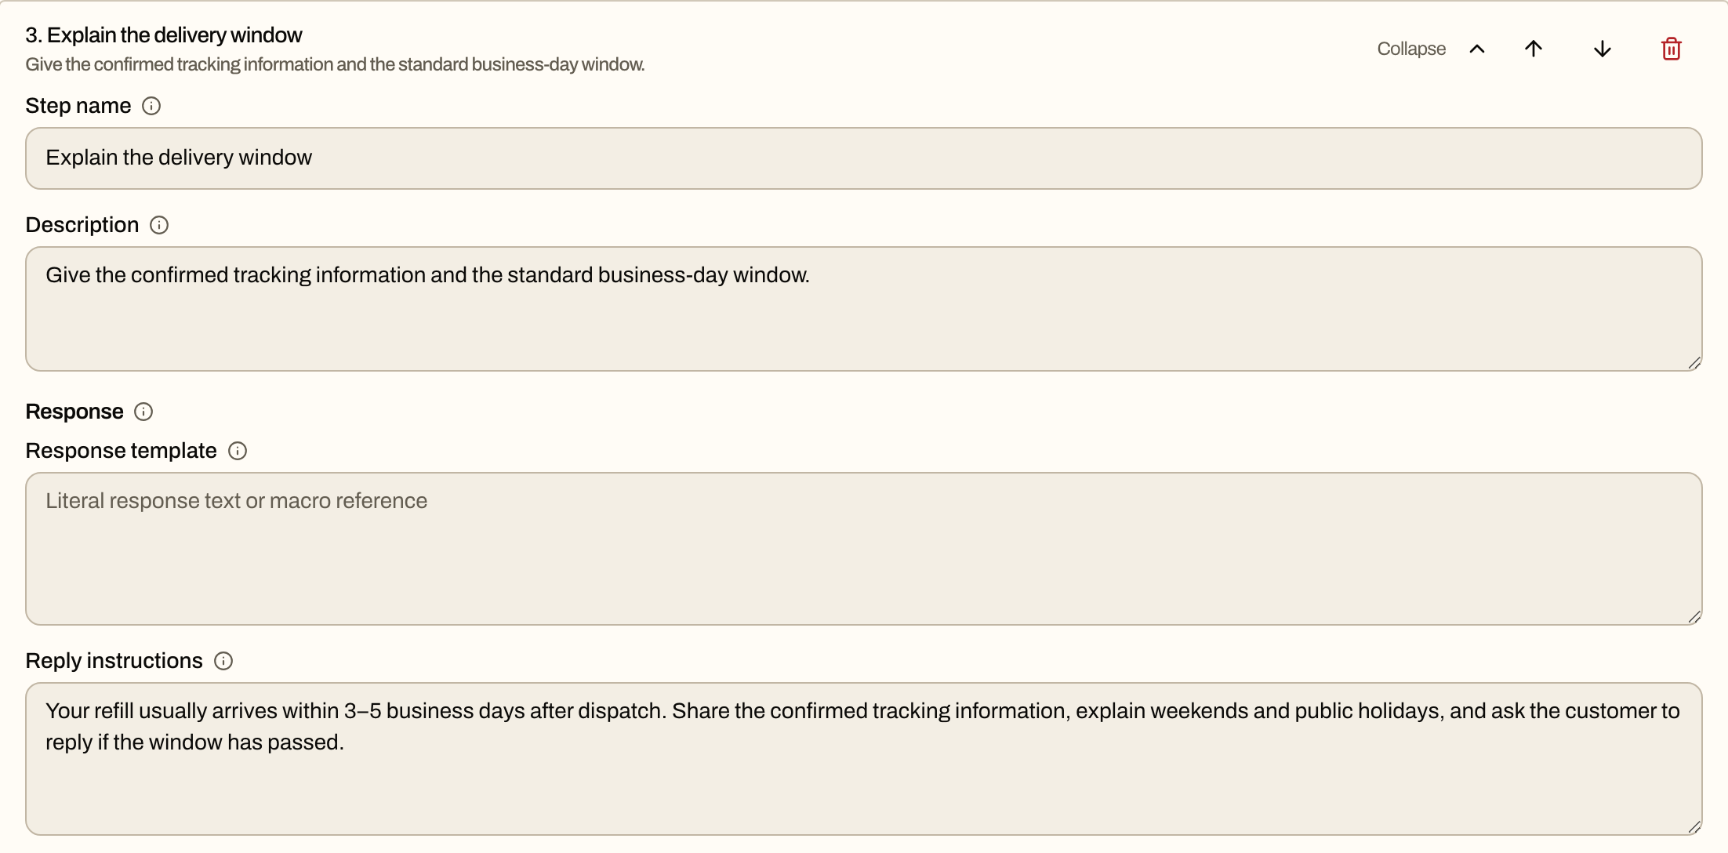This screenshot has width=1728, height=853.
Task: Focus the Step name input field
Action: (864, 158)
